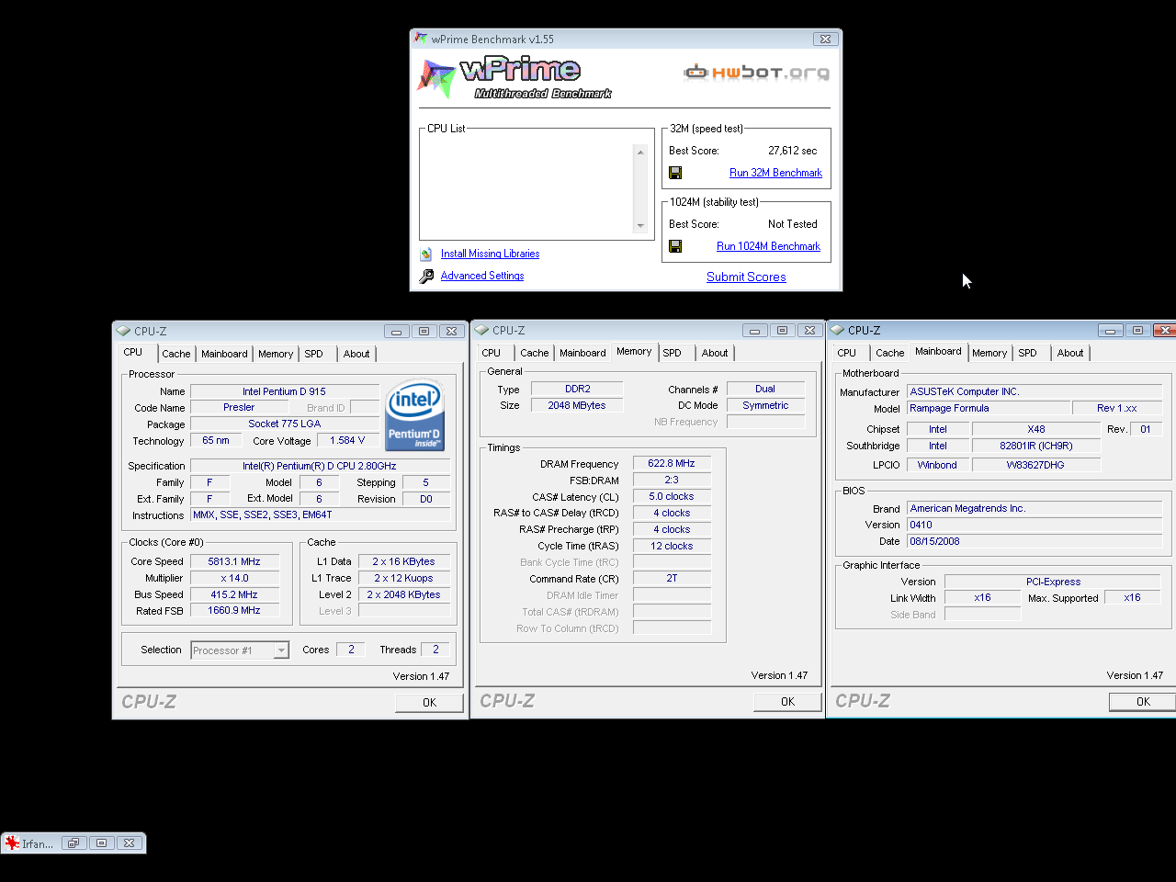The height and width of the screenshot is (882, 1176).
Task: Maximize the minimized IrfanView window
Action: click(x=102, y=842)
